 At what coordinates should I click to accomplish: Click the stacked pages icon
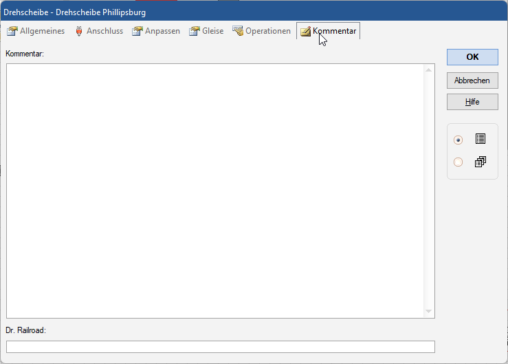(480, 162)
